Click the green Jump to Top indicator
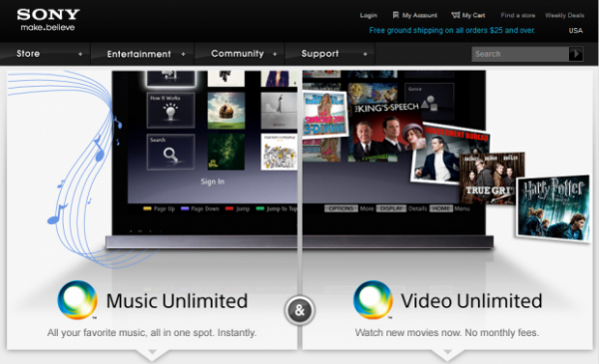The image size is (599, 364). click(261, 208)
